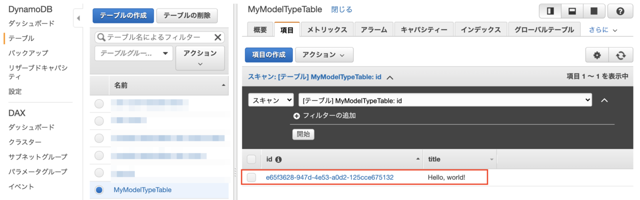Click 項目の作成 button

click(269, 54)
